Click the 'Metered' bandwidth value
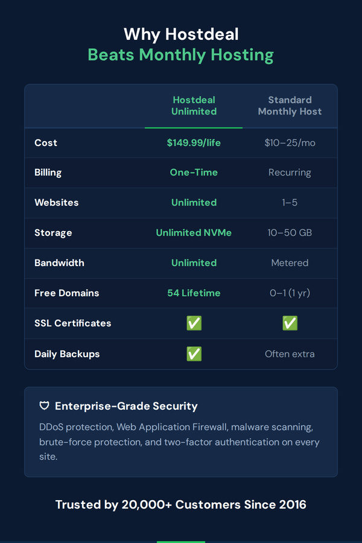 290,263
